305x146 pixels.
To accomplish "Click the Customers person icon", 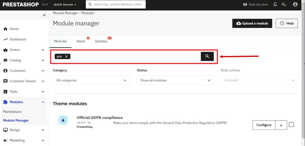I will 5,71.
